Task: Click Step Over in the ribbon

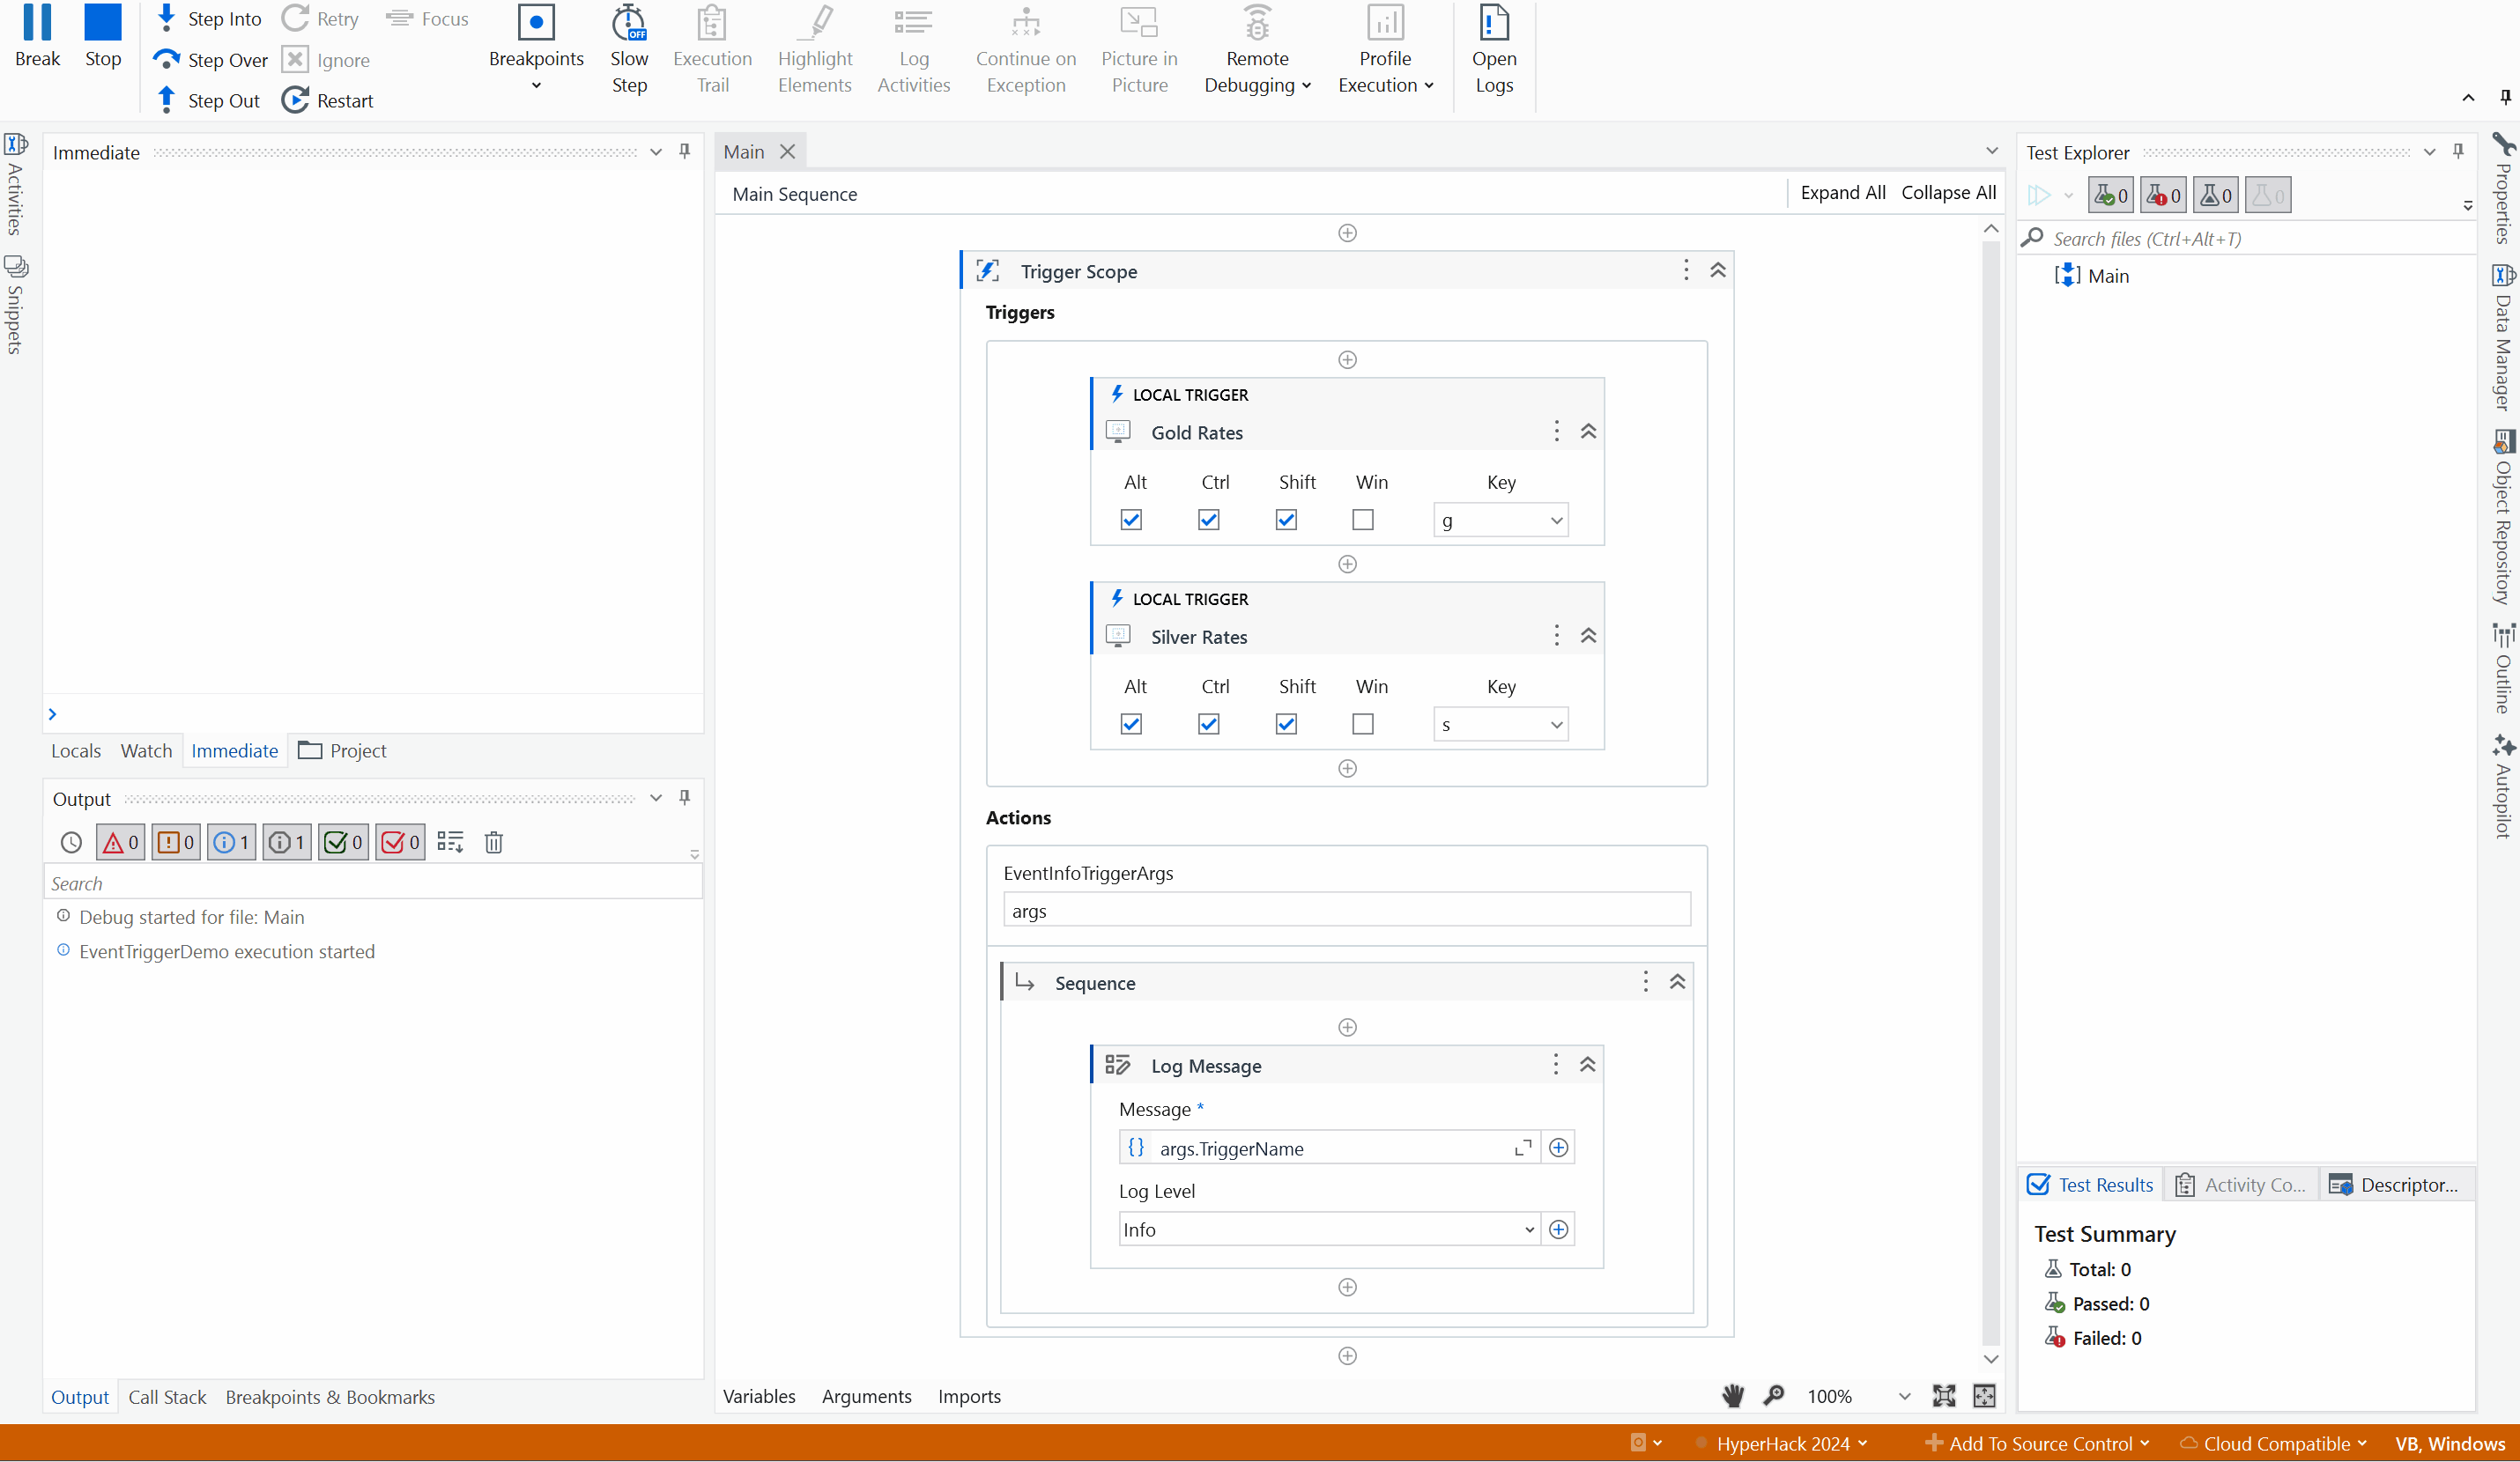Action: [x=210, y=60]
